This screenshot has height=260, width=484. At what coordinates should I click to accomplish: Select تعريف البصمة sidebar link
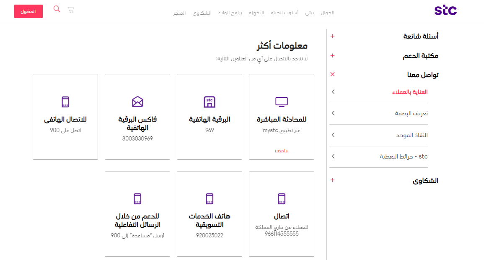[x=412, y=113]
